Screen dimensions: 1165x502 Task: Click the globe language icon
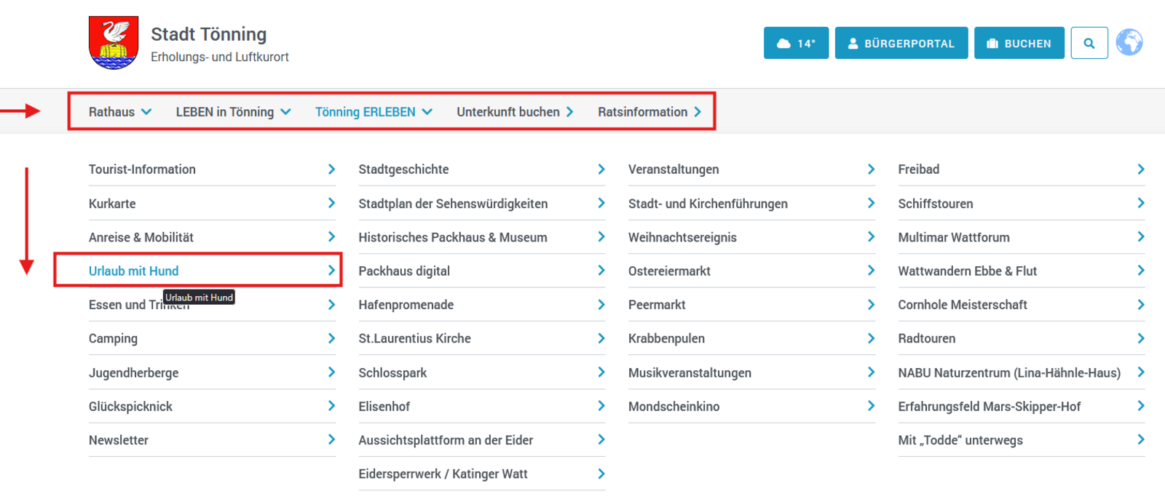pos(1129,42)
